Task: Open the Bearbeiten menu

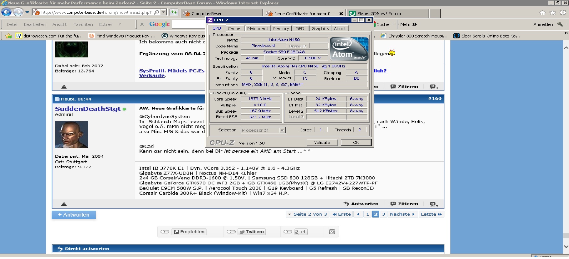Action: pyautogui.click(x=35, y=24)
